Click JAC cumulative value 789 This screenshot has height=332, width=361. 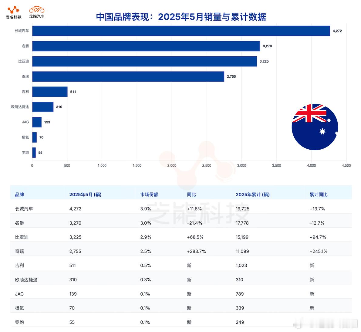click(240, 294)
